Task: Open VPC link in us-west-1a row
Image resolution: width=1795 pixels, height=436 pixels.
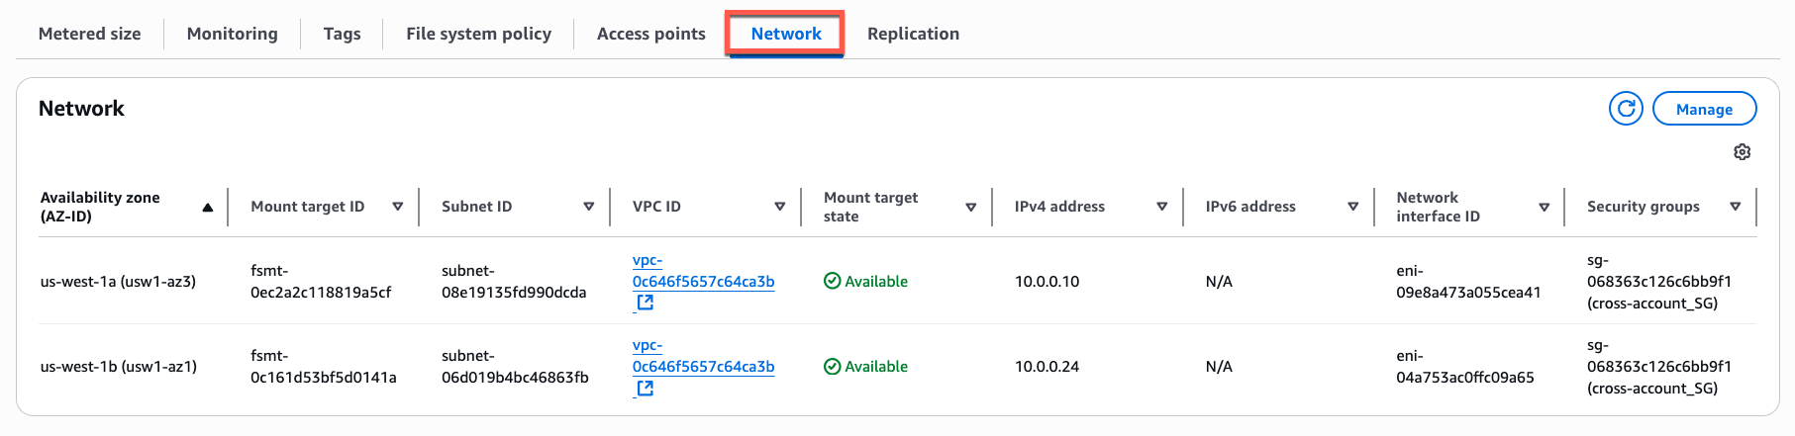Action: coord(703,281)
